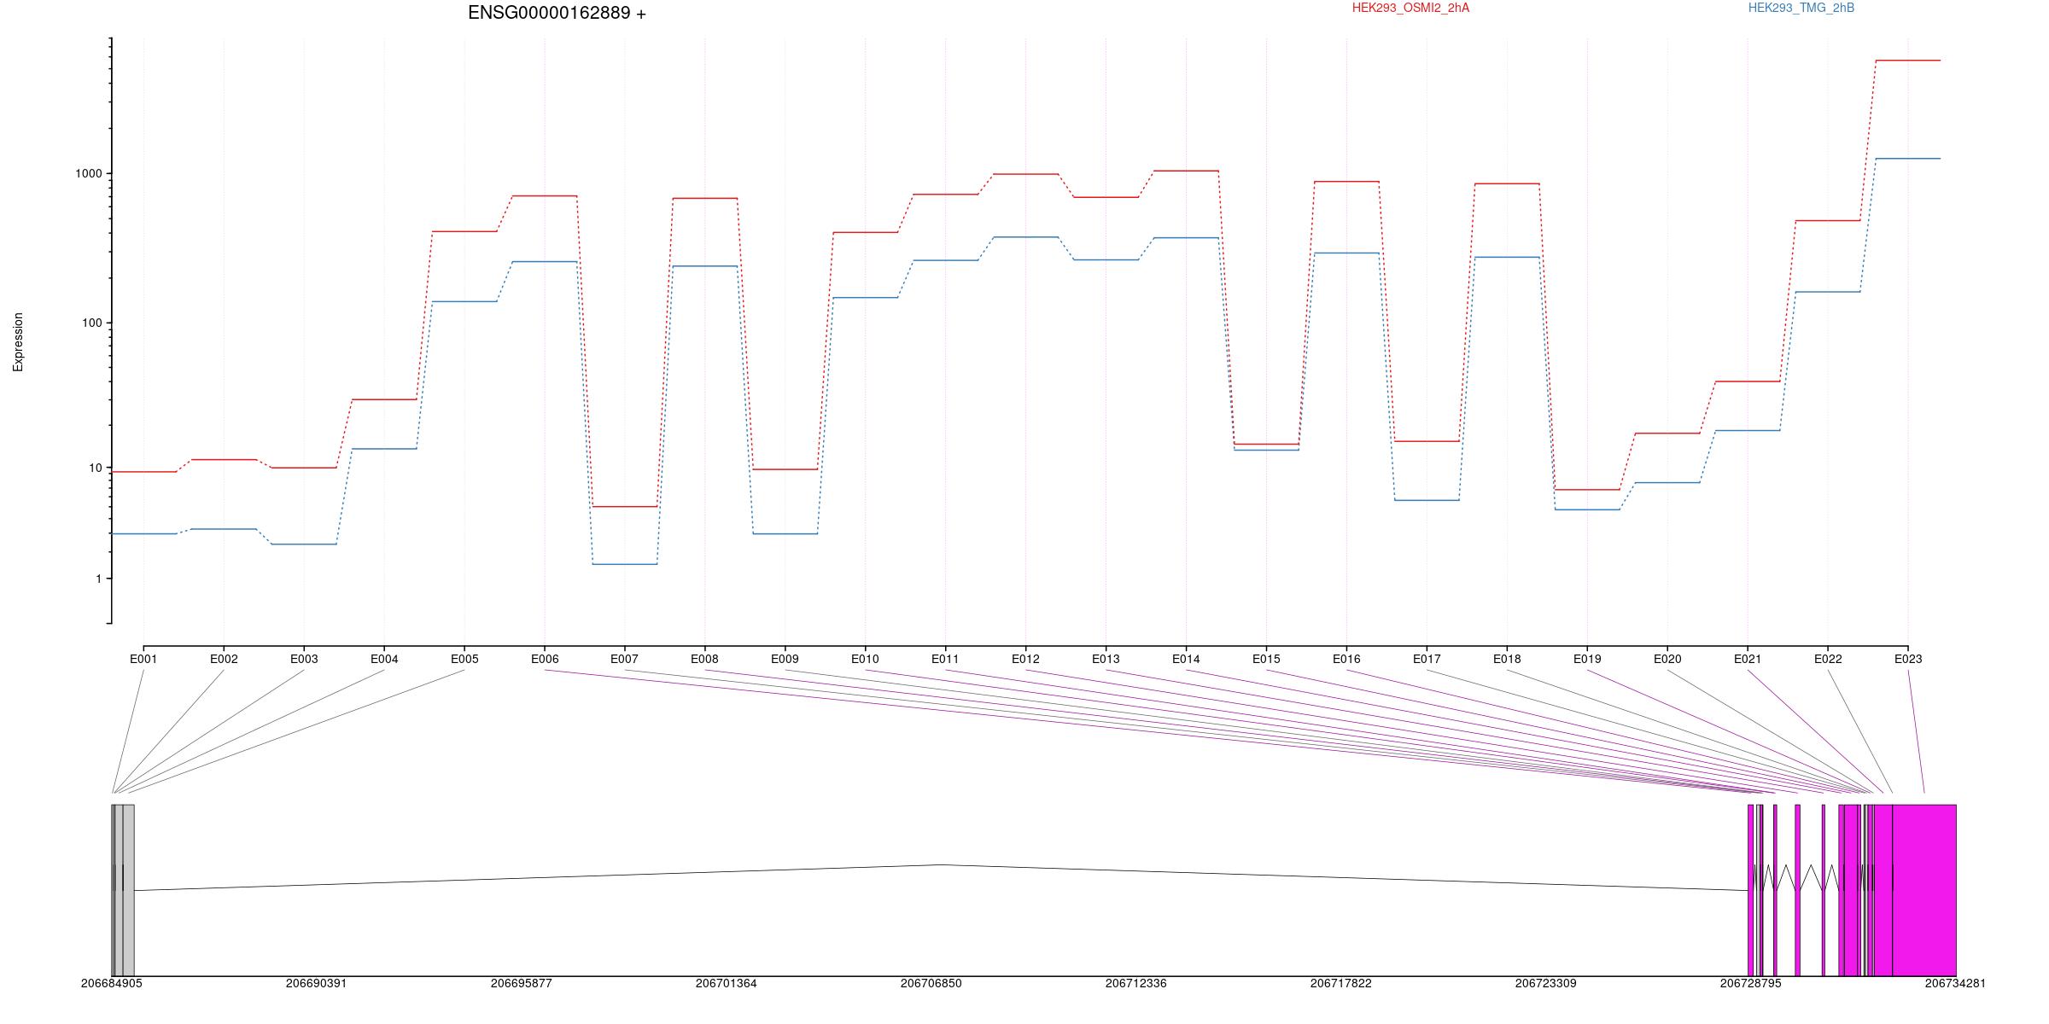Select exon label E004
This screenshot has height=1024, width=2049.
tap(384, 659)
